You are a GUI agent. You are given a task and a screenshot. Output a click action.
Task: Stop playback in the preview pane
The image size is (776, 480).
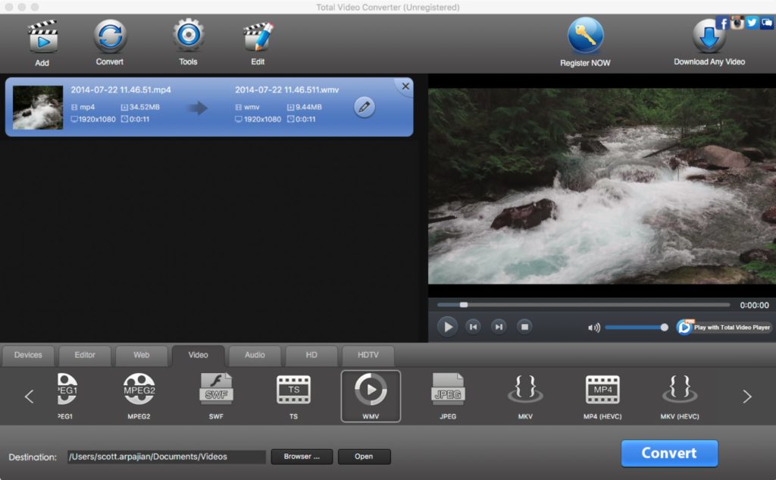pos(524,326)
